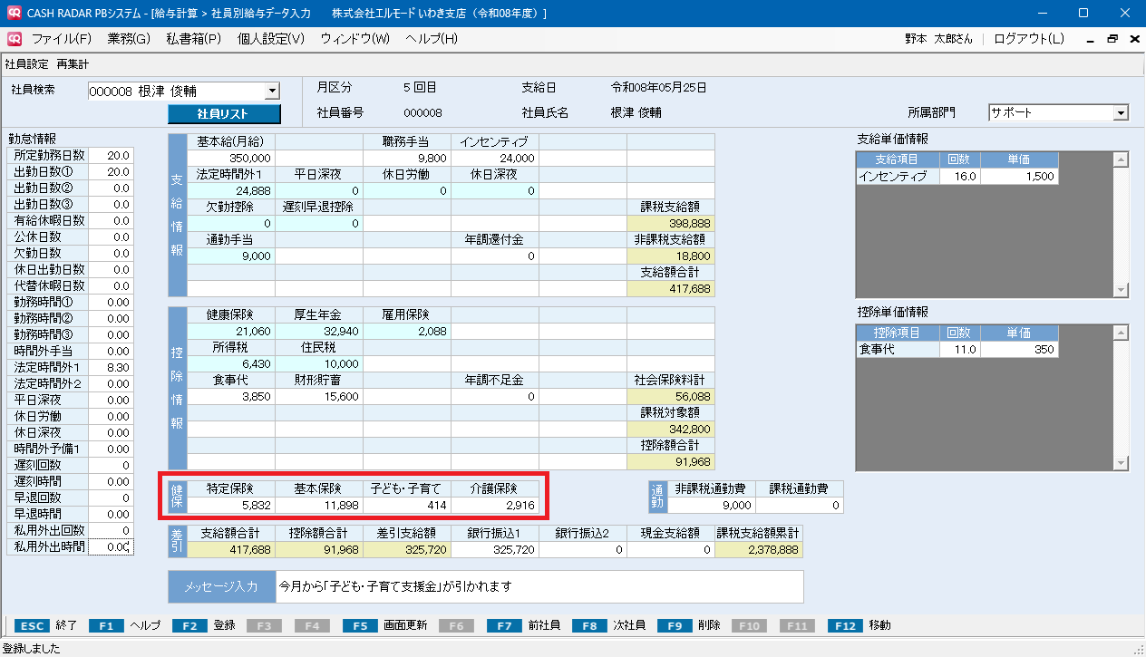Click the メッセージ入力 text field

pyautogui.click(x=539, y=586)
